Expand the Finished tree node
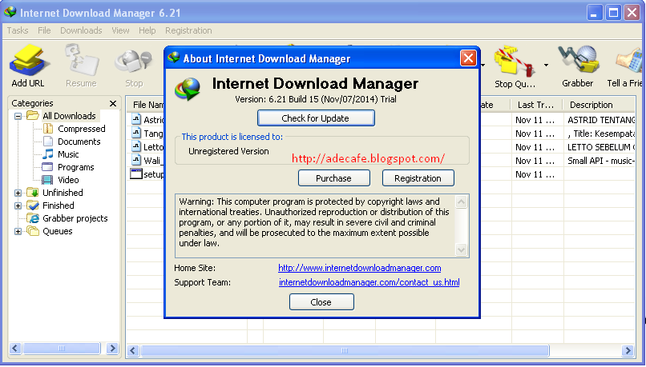The width and height of the screenshot is (646, 367). pos(18,205)
